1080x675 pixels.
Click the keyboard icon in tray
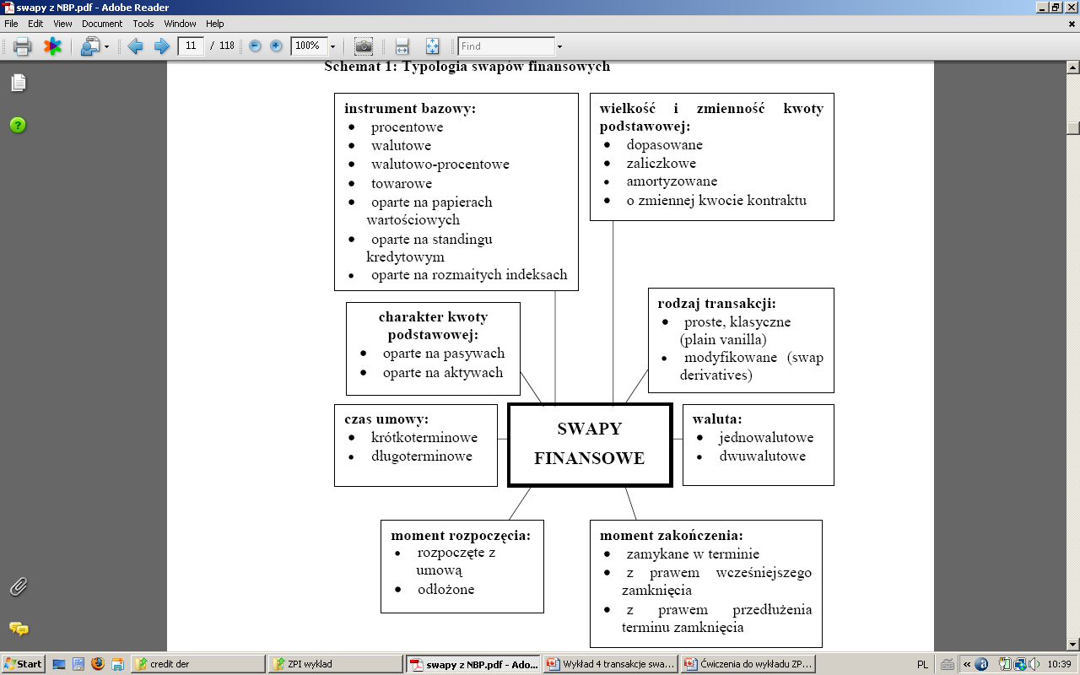point(948,664)
